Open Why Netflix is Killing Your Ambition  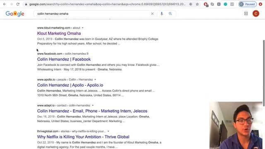pos(83,137)
